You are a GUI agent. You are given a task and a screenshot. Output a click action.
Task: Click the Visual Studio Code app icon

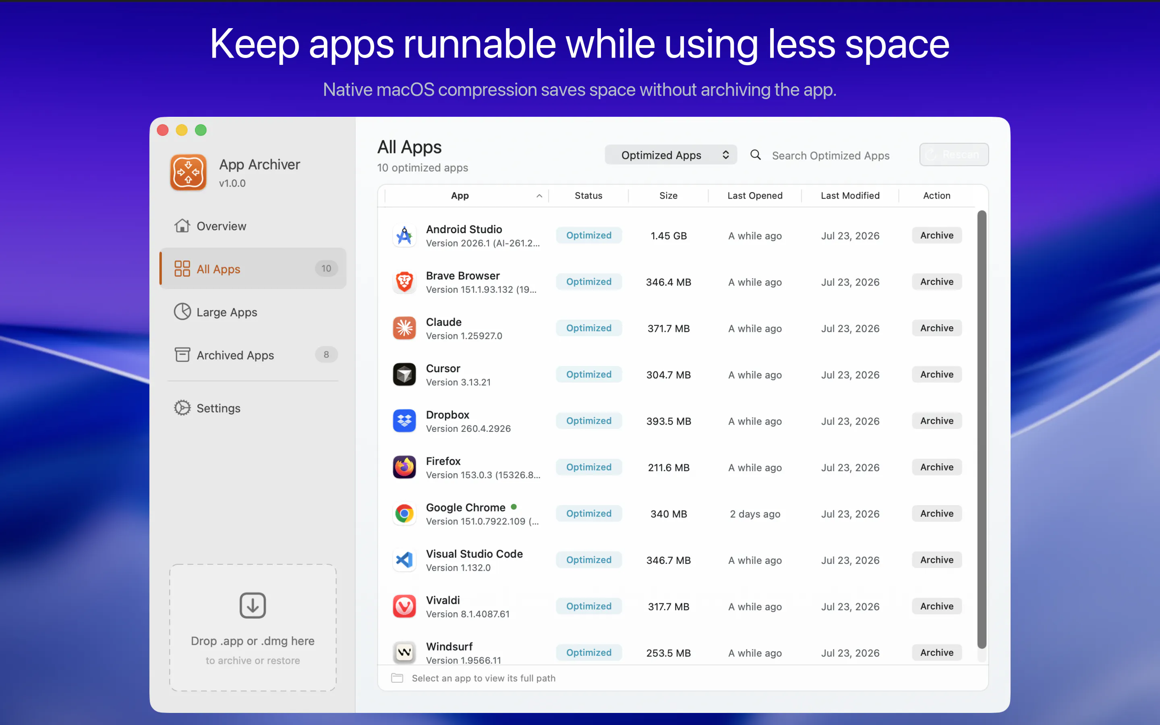[x=404, y=560]
